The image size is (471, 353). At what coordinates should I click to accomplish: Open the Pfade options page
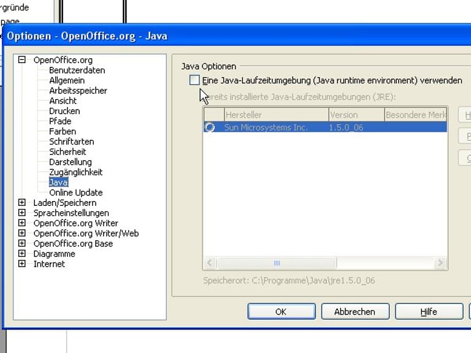pyautogui.click(x=60, y=121)
